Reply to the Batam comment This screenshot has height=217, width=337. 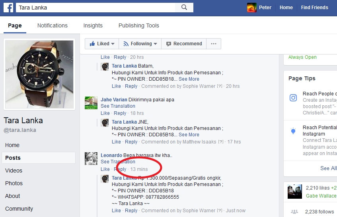click(x=131, y=86)
